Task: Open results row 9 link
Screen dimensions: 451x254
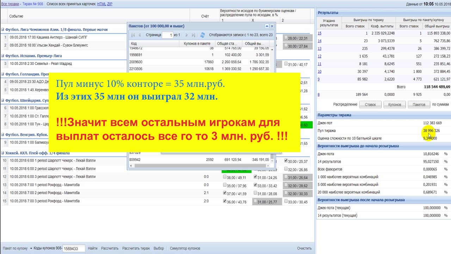Action: 319,79
